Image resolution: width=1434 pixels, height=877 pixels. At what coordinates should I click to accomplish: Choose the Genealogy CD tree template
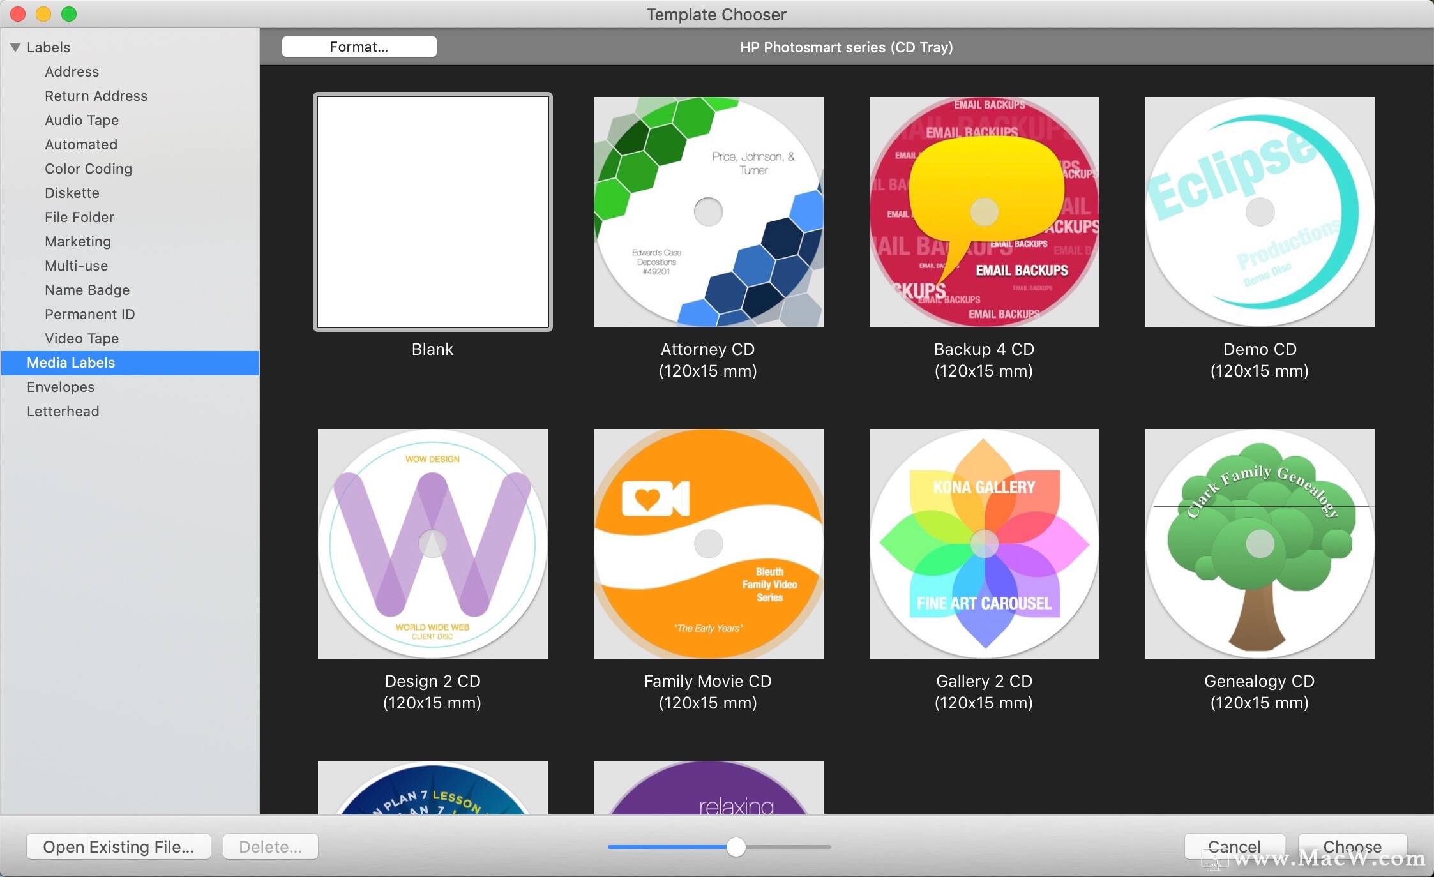[1260, 544]
